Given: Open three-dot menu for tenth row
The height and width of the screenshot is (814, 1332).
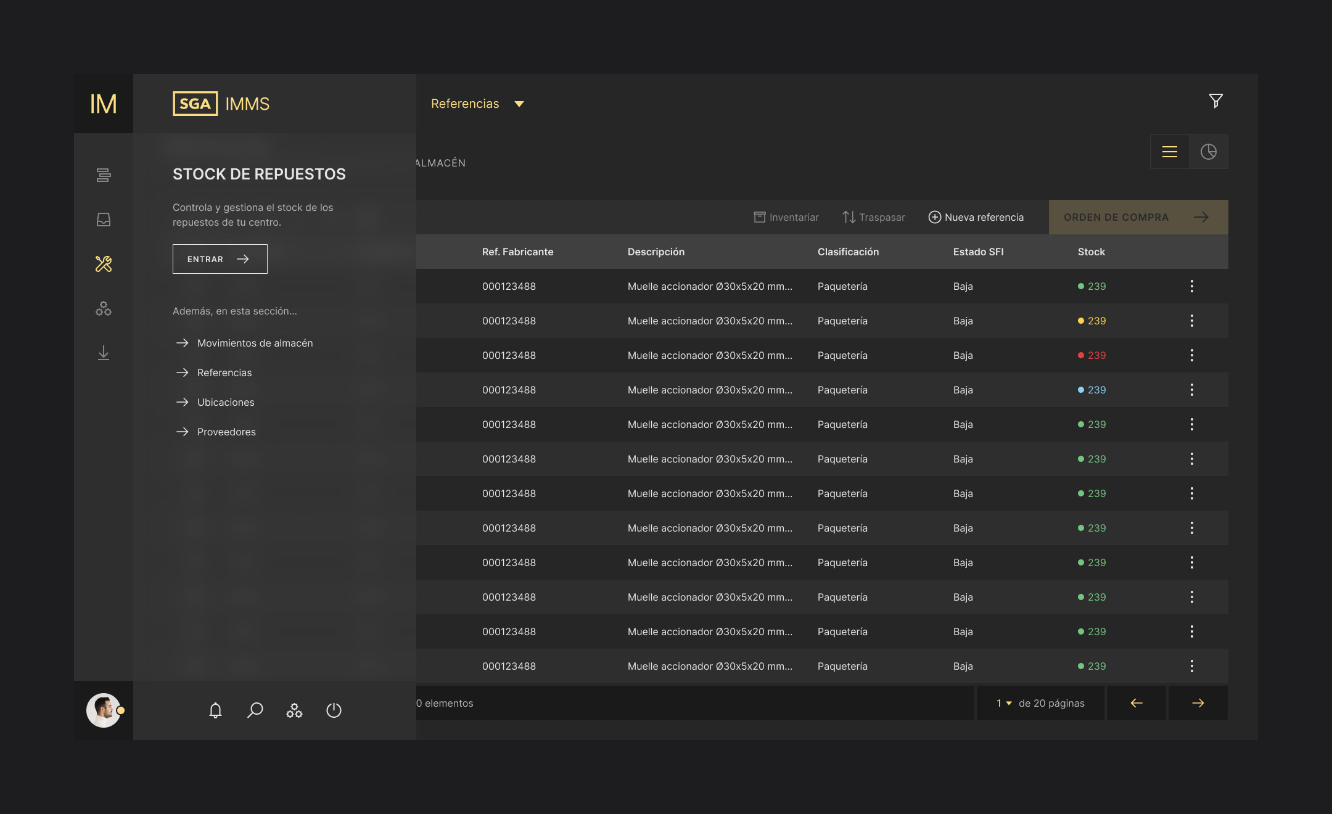Looking at the screenshot, I should pyautogui.click(x=1192, y=597).
